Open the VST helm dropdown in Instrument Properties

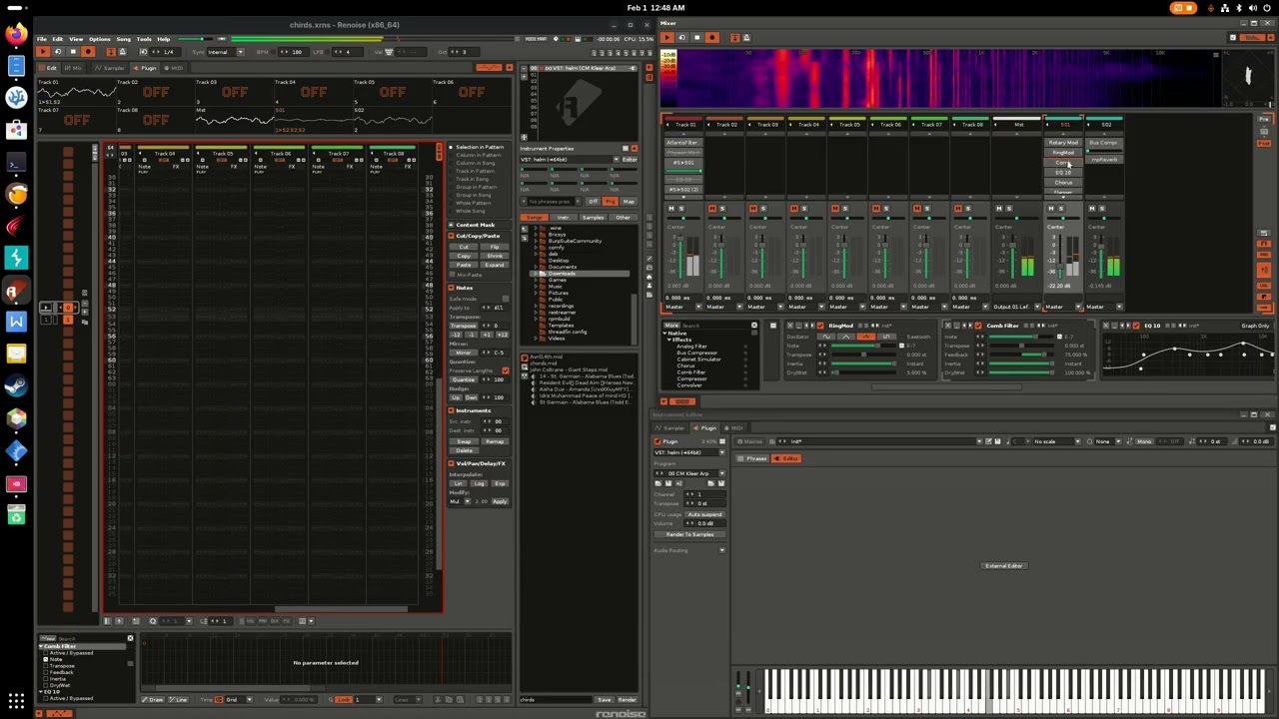point(617,160)
